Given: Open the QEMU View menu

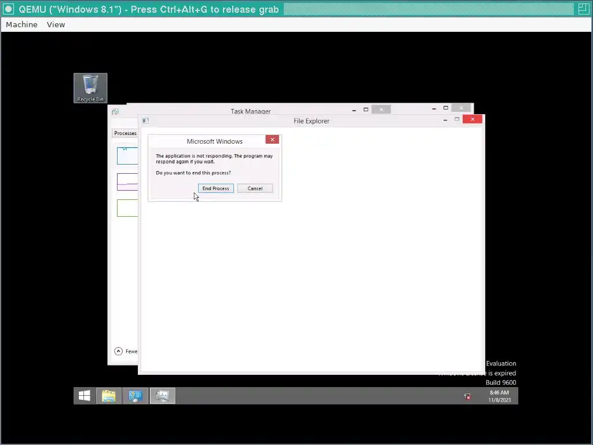Looking at the screenshot, I should tap(56, 24).
